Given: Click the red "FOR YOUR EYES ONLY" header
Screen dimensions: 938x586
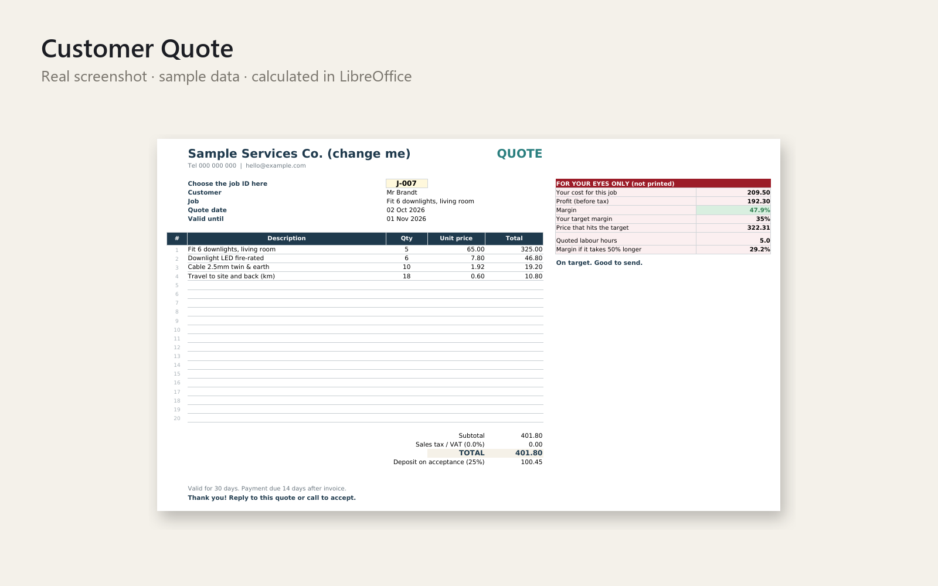Looking at the screenshot, I should coord(663,183).
